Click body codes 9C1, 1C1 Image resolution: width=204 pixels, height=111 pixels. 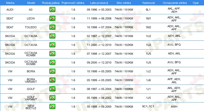point(148,106)
